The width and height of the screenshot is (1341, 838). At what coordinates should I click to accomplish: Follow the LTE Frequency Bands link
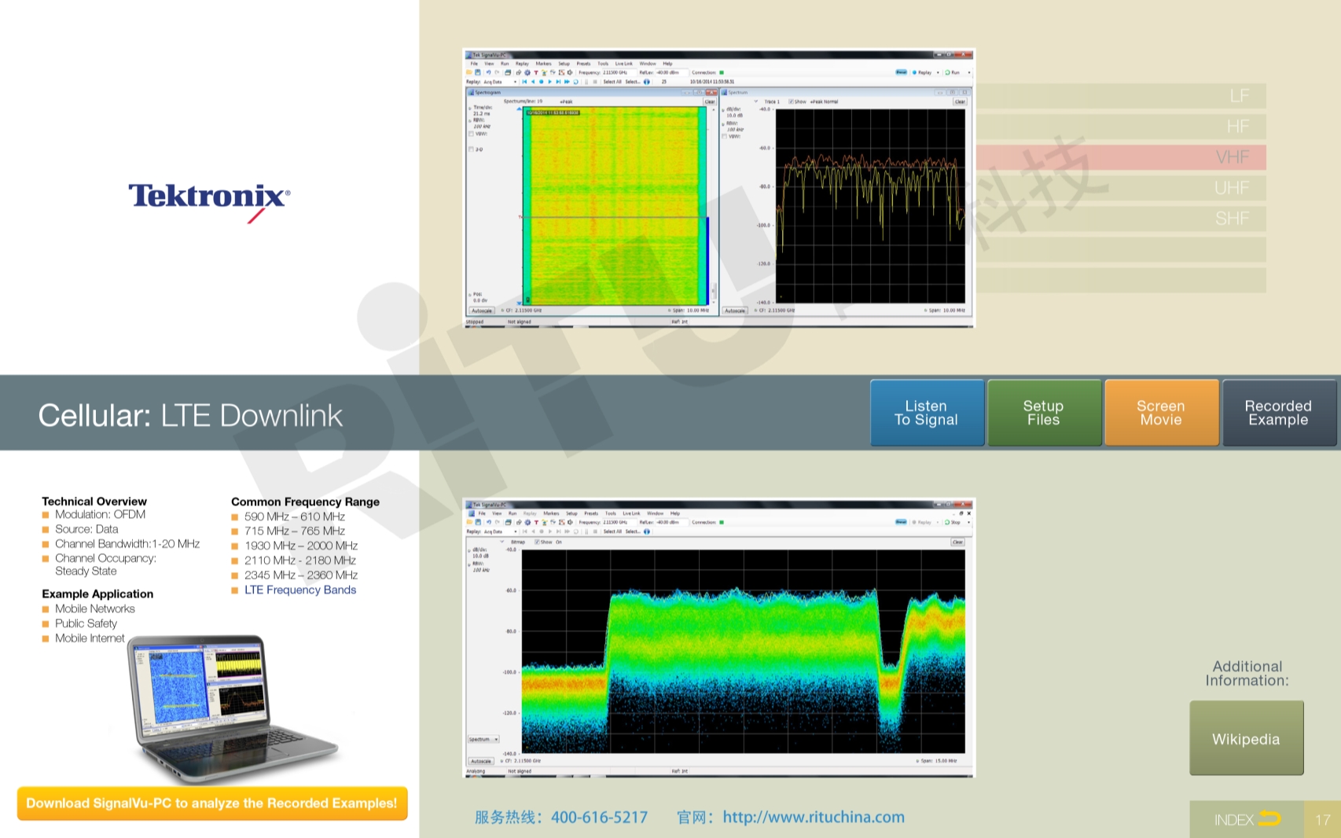tap(299, 590)
